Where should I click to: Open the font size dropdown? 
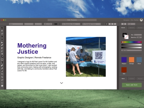click(x=38, y=24)
